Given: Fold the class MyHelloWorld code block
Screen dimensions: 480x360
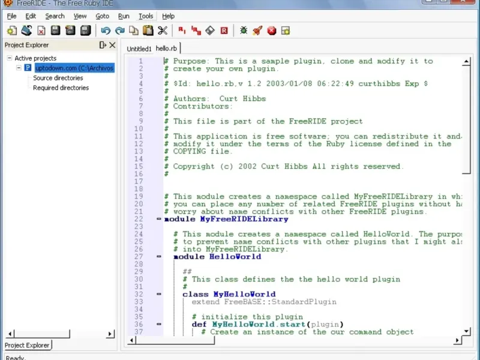Looking at the screenshot, I should 159,295.
